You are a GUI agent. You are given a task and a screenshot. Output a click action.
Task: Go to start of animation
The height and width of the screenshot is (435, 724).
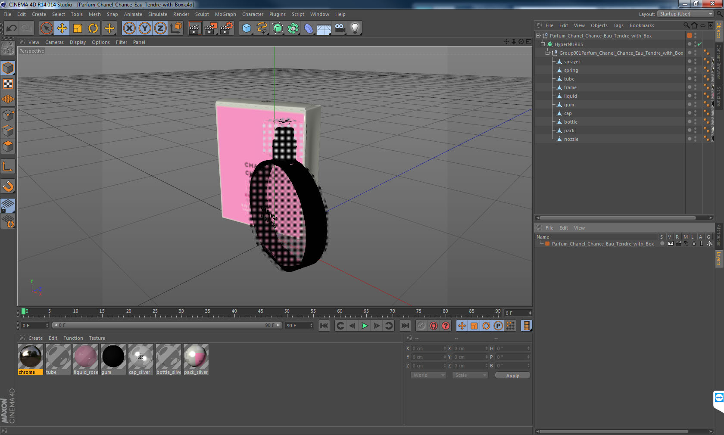[324, 326]
